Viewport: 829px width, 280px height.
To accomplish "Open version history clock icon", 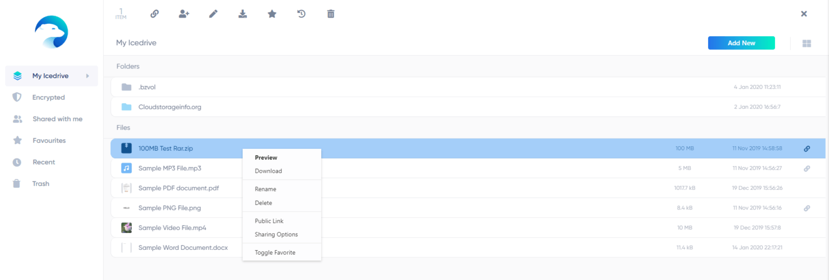I will tap(302, 14).
